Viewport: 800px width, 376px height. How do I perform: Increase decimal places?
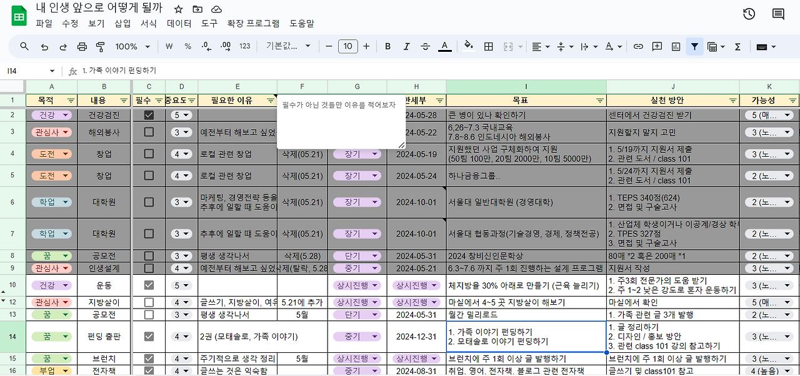pos(226,46)
